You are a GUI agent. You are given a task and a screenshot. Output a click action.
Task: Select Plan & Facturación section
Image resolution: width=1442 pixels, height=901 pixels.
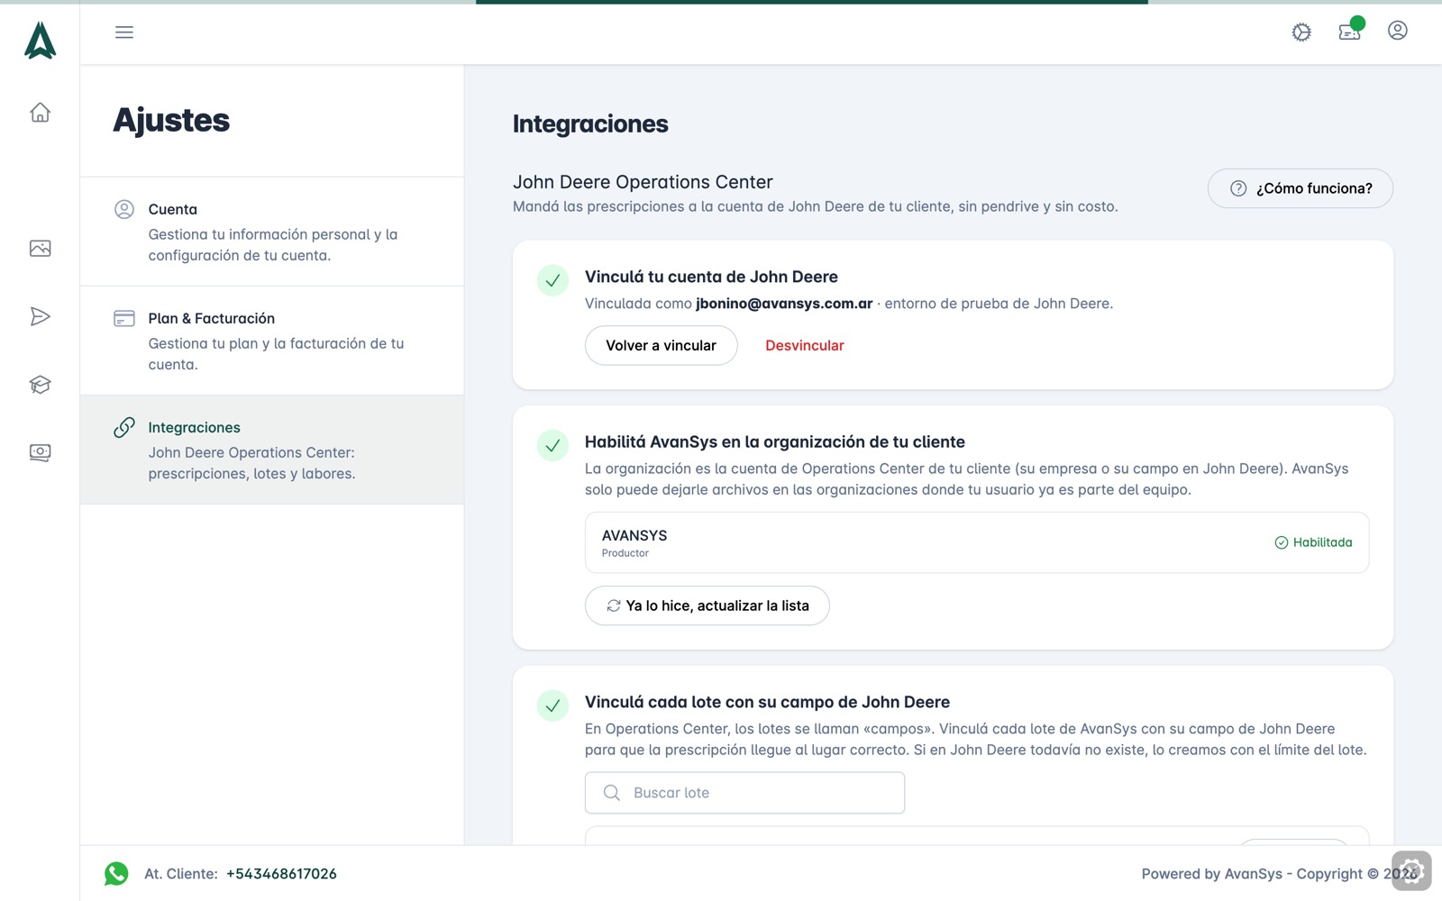(272, 341)
